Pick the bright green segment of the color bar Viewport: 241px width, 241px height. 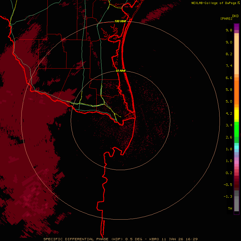pos(236,129)
